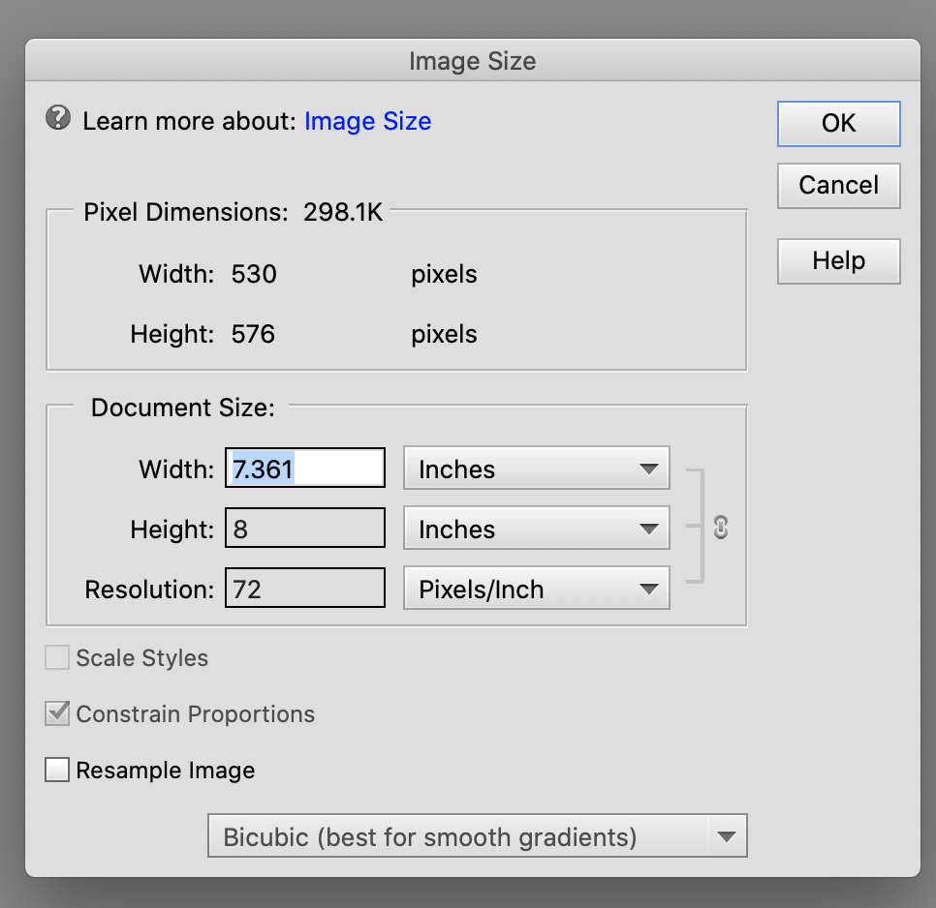Open the blue Image Size link

tap(367, 121)
